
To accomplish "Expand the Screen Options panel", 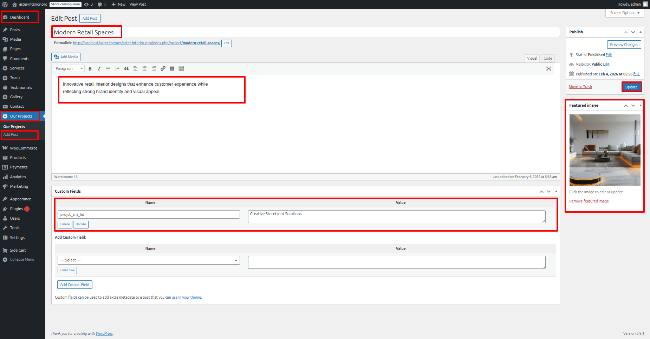I will (624, 13).
